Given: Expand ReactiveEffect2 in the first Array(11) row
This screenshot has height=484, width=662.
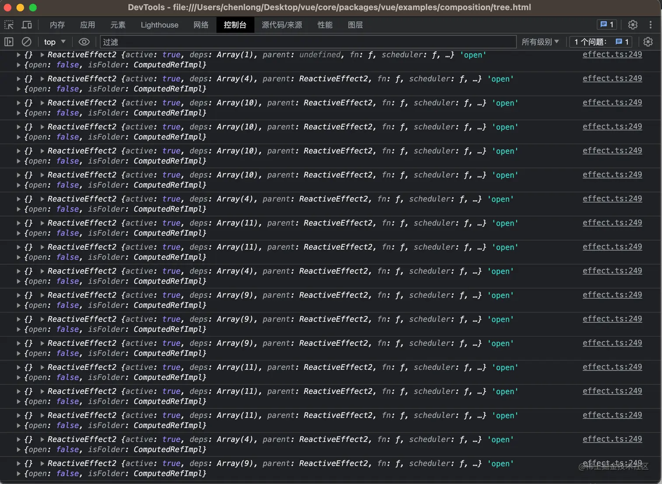Looking at the screenshot, I should pyautogui.click(x=42, y=223).
